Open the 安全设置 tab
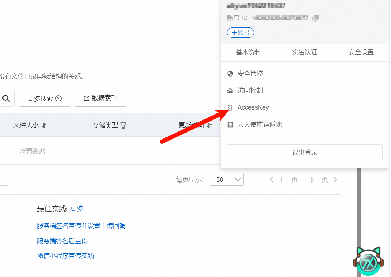391x277 pixels. pos(361,53)
